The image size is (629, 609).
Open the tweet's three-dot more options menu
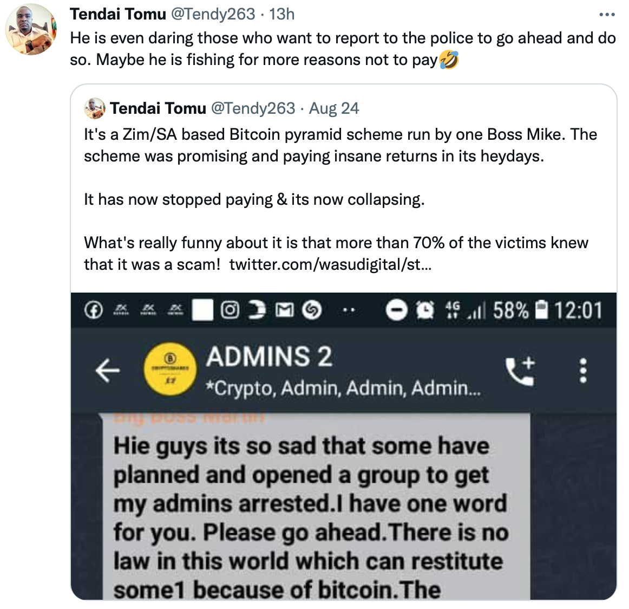(606, 15)
